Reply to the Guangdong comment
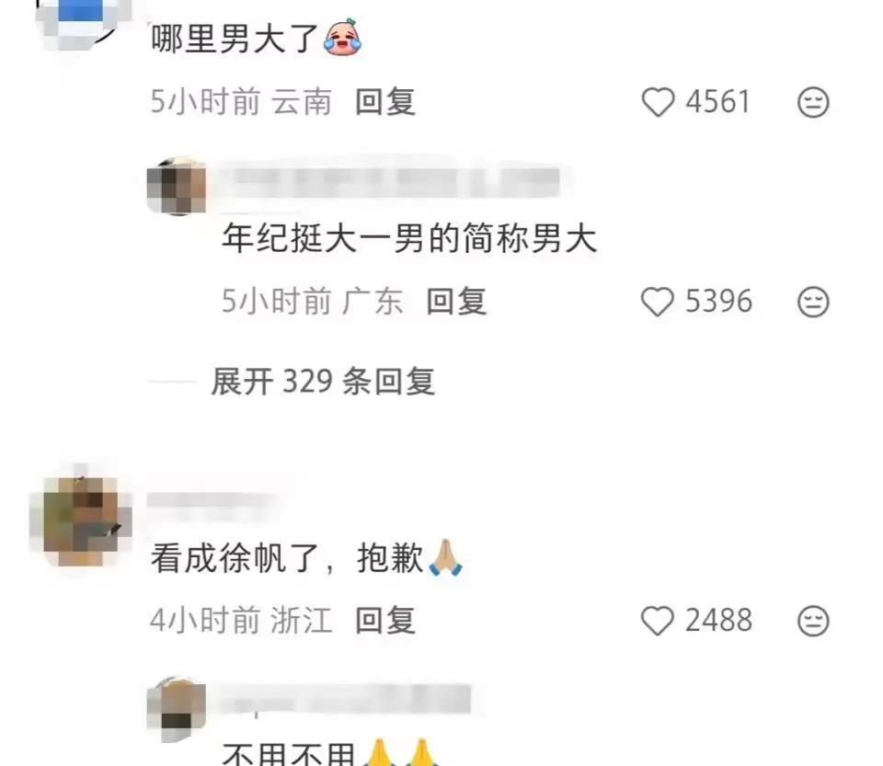This screenshot has height=766, width=883. click(x=457, y=302)
